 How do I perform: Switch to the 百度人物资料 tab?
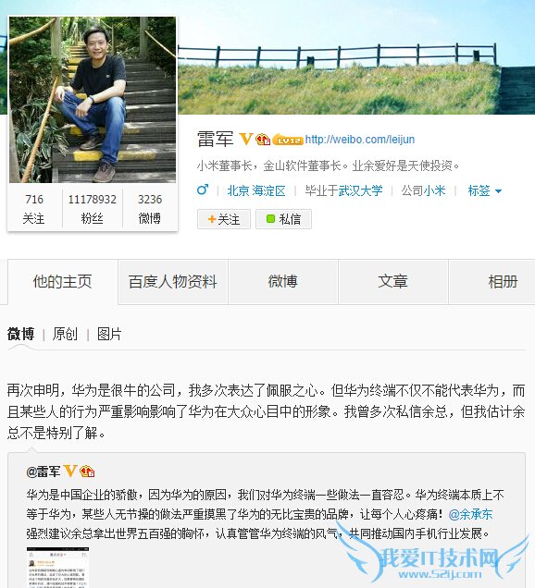click(173, 282)
